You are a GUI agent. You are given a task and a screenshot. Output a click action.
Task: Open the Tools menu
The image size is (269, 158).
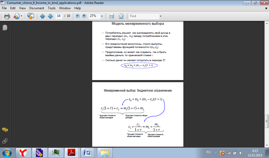(x=51, y=8)
